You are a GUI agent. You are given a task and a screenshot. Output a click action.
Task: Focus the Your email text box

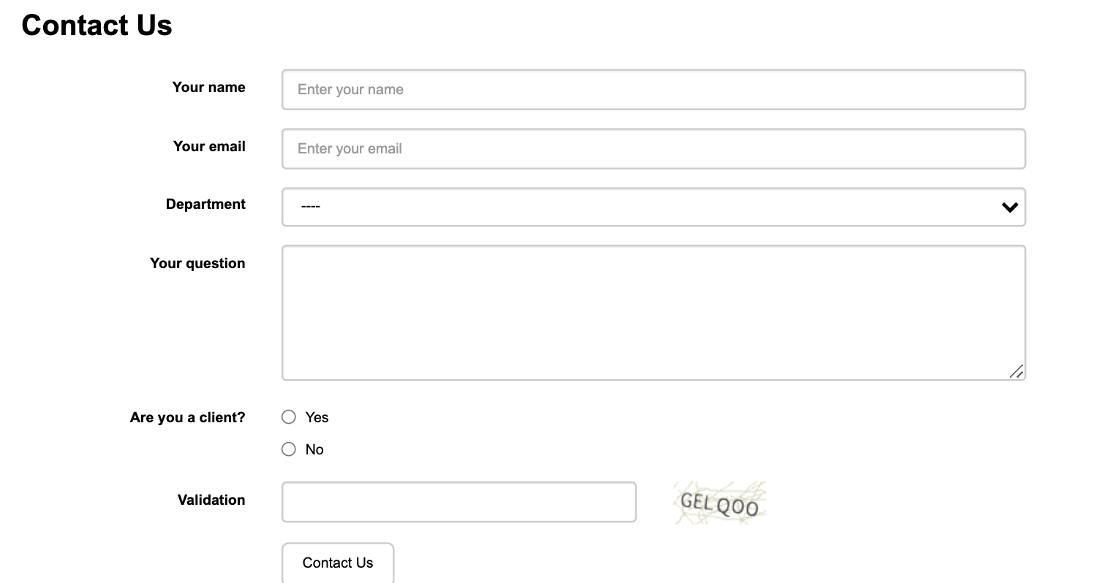pyautogui.click(x=654, y=149)
